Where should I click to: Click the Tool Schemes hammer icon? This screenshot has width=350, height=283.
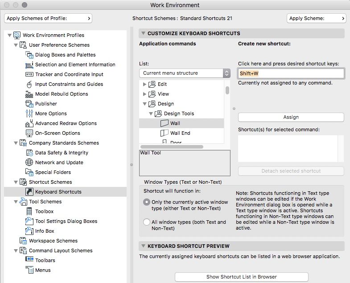(23, 202)
